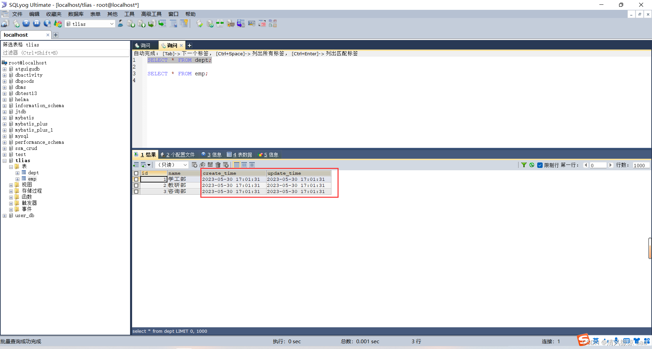Click the first row number input field

tap(598, 165)
